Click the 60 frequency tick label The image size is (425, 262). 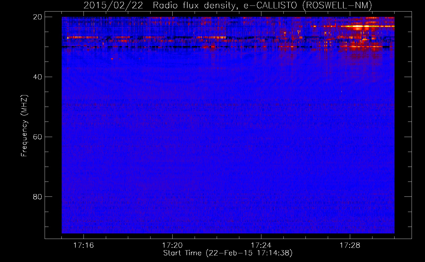point(38,137)
